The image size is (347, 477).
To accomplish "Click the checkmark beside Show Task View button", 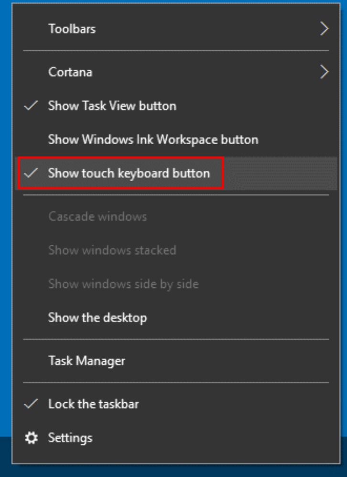I will click(31, 105).
